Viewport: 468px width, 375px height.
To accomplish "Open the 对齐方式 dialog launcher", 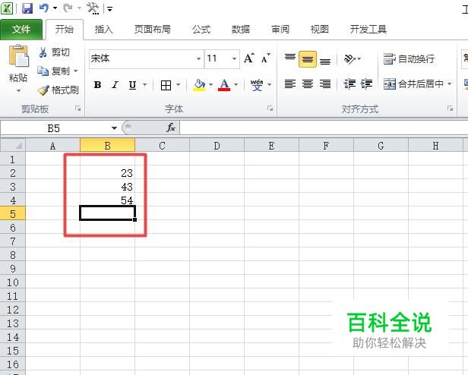I will pyautogui.click(x=450, y=109).
